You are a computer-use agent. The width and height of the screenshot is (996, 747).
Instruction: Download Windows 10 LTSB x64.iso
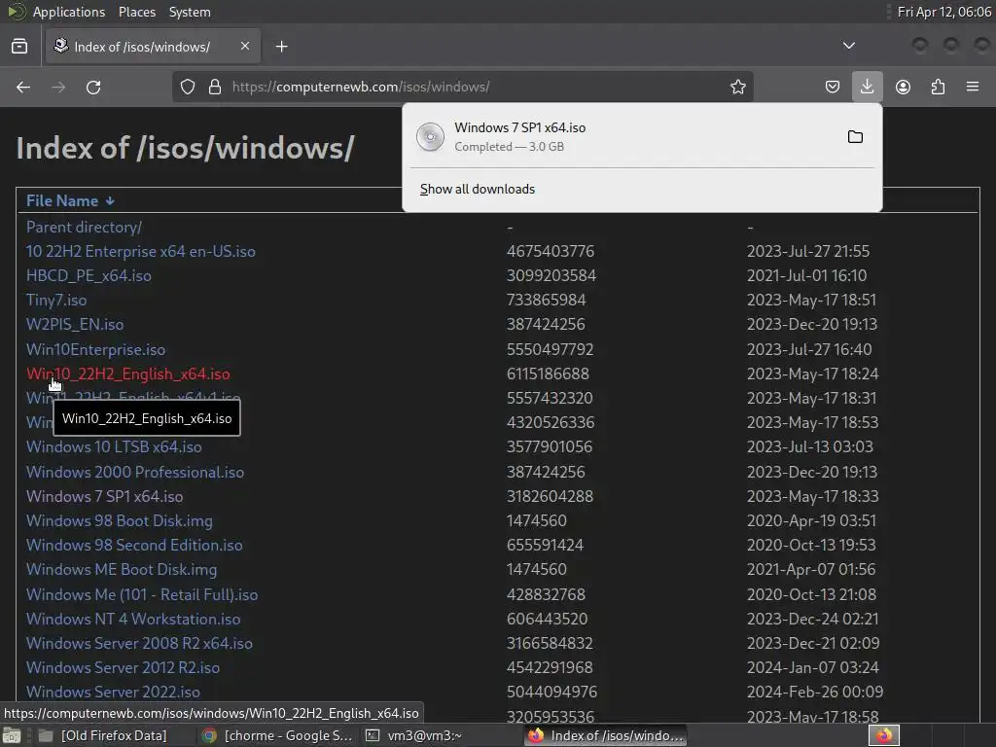tap(114, 447)
